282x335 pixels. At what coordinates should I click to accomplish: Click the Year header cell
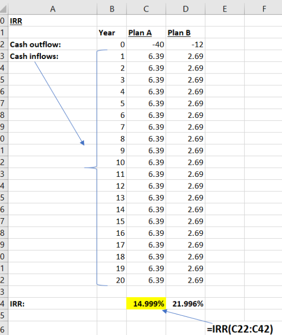pos(112,33)
